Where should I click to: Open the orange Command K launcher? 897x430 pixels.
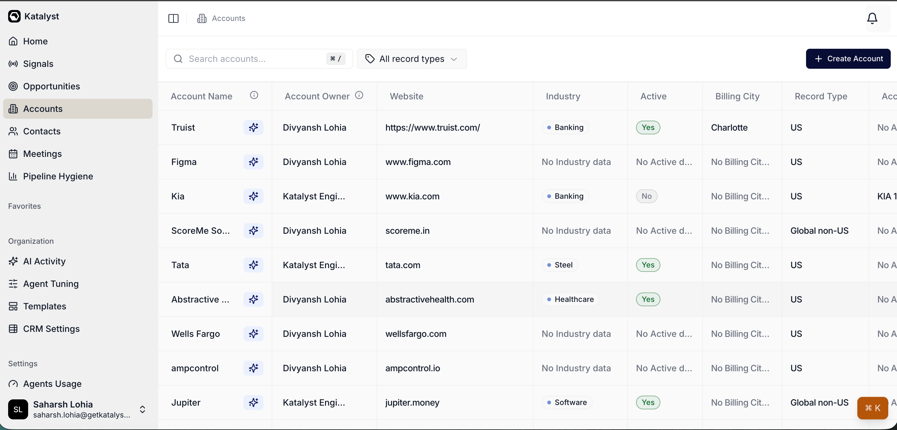(873, 408)
